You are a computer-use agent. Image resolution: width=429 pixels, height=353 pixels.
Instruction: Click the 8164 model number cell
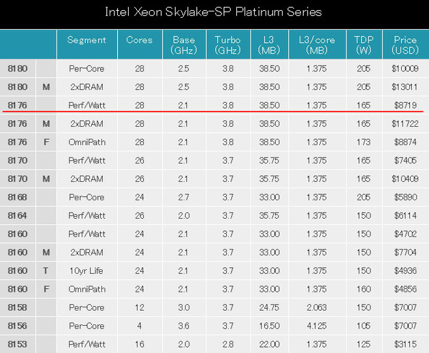(x=18, y=215)
